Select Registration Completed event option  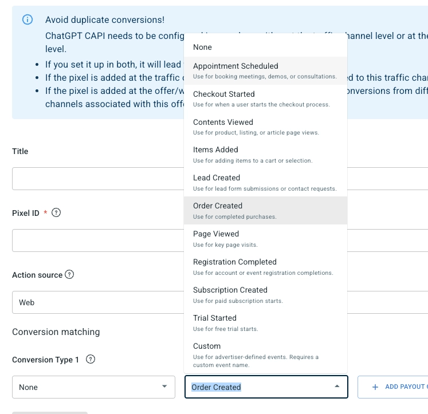coord(266,267)
